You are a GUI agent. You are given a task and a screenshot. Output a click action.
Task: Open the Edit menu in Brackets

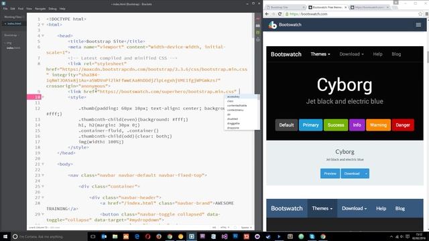13,9
